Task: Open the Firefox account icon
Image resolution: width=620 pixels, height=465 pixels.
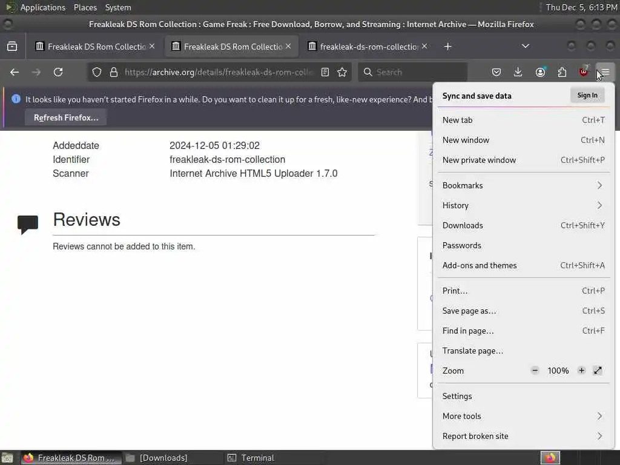Action: (540, 73)
